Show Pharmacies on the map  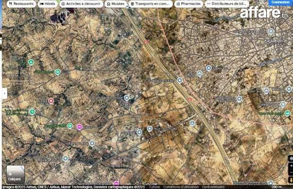[189, 3]
